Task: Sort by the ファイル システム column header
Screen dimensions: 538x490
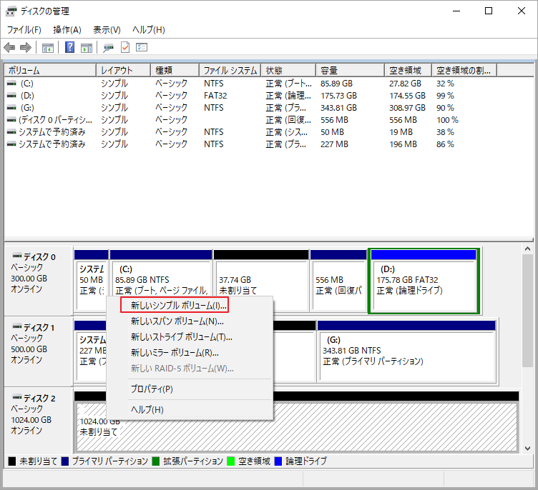Action: (230, 71)
